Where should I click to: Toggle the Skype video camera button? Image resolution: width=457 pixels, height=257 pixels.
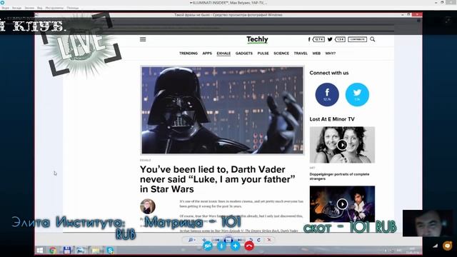(208, 246)
